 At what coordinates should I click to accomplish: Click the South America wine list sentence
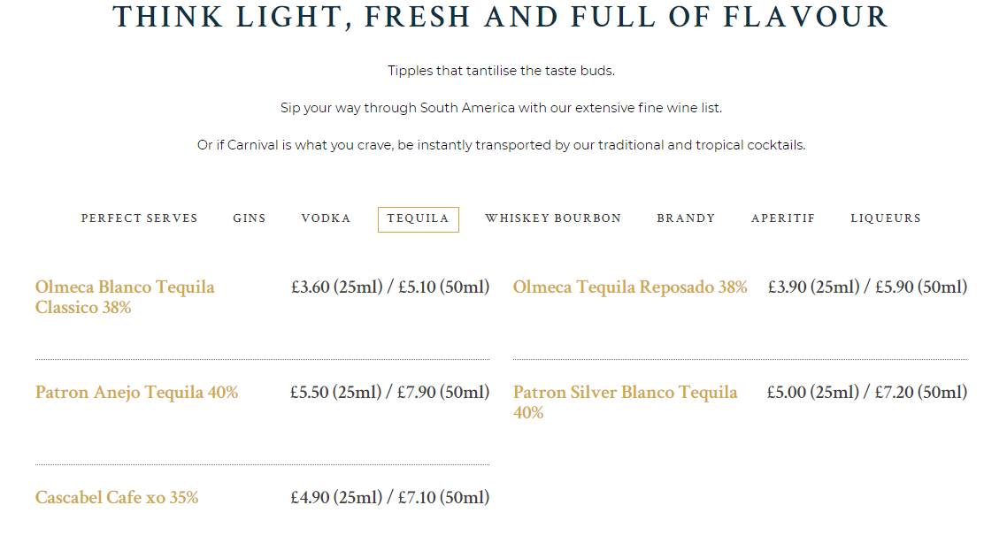click(501, 108)
